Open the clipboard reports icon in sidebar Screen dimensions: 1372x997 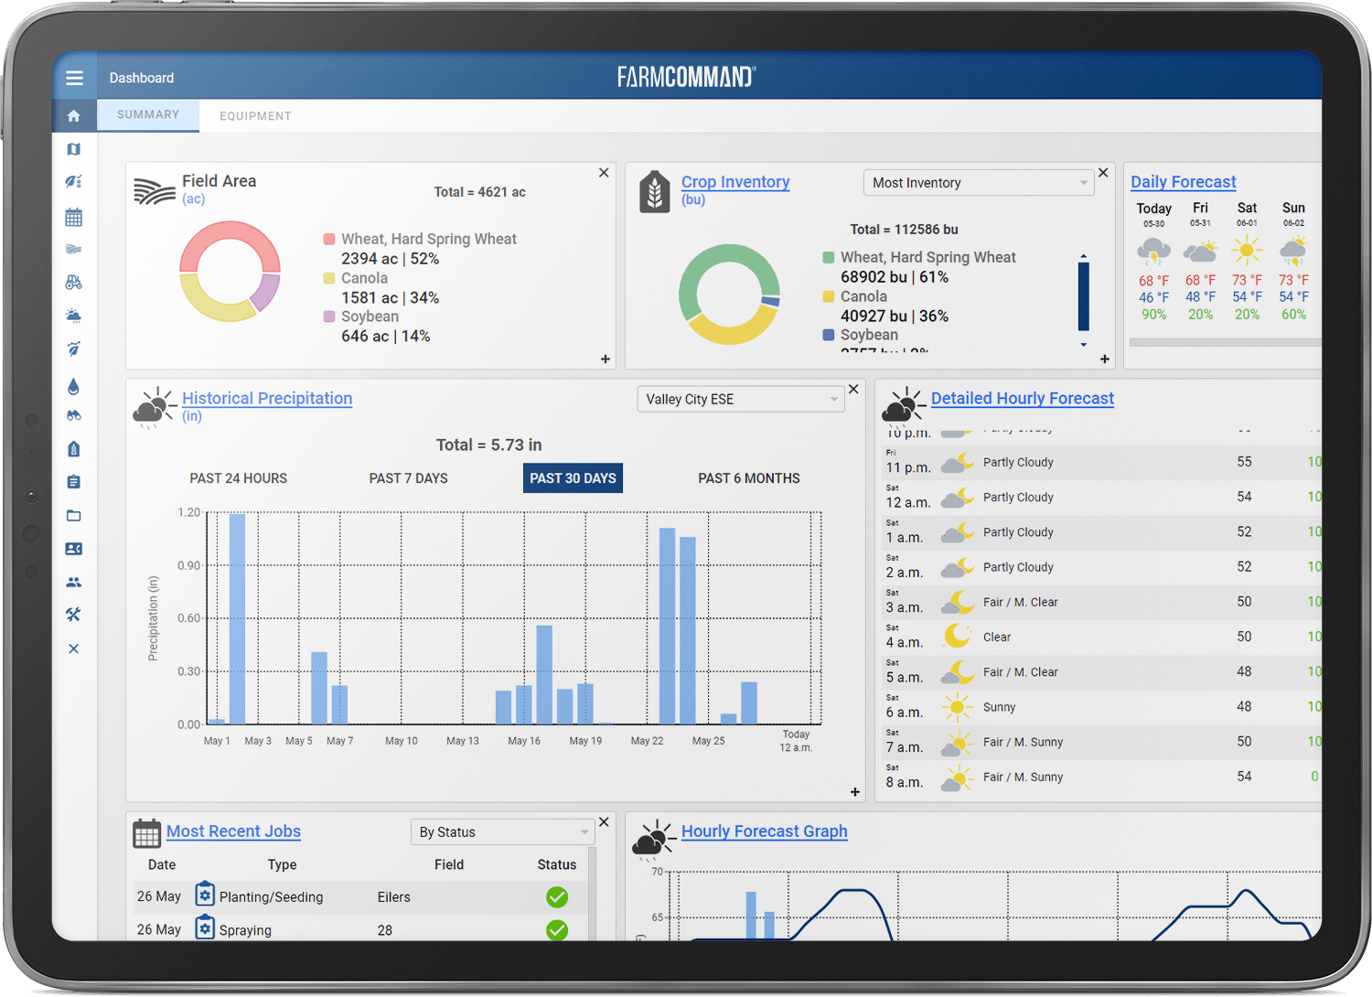point(74,481)
